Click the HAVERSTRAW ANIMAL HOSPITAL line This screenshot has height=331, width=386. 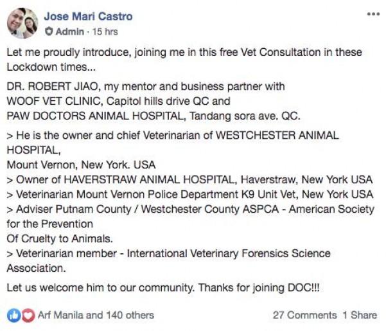(x=189, y=178)
